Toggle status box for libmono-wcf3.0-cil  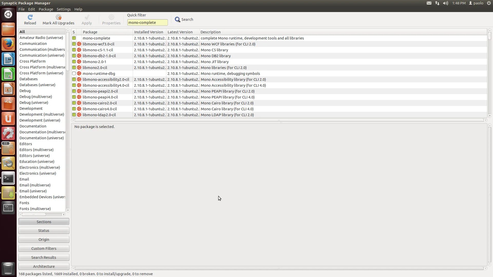[x=74, y=44]
